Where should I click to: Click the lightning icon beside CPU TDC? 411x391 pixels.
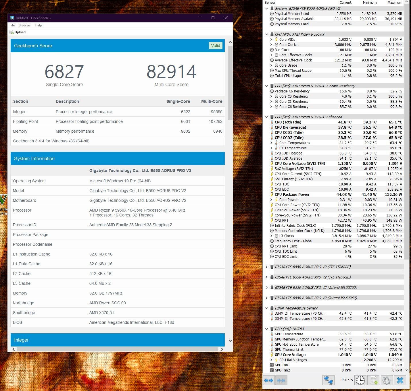click(272, 184)
